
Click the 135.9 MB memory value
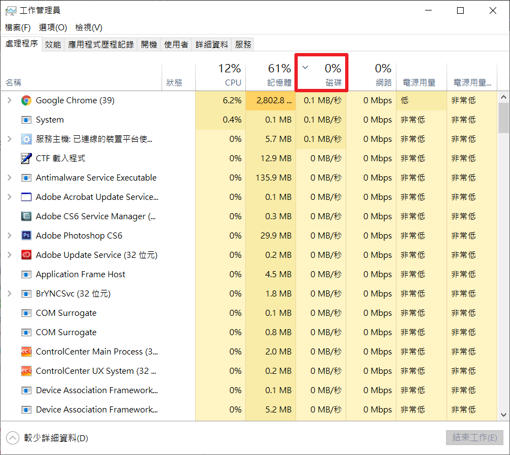[x=273, y=178]
